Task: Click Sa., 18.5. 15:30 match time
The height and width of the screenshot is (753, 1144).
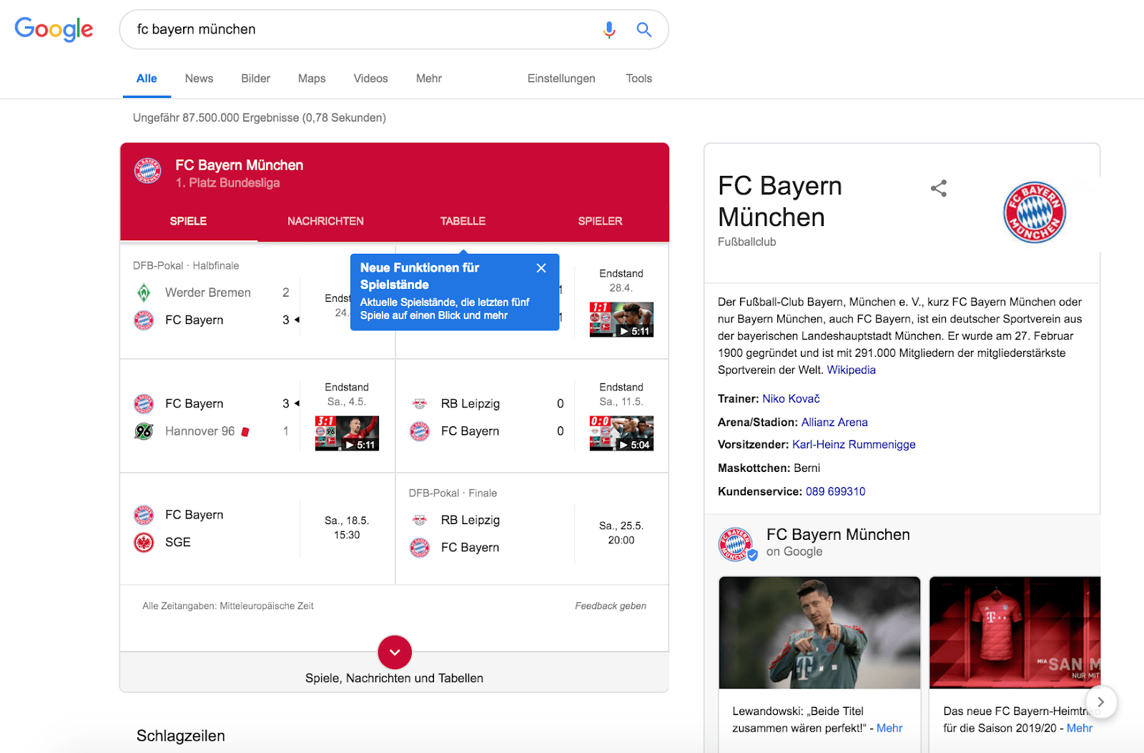Action: point(347,528)
